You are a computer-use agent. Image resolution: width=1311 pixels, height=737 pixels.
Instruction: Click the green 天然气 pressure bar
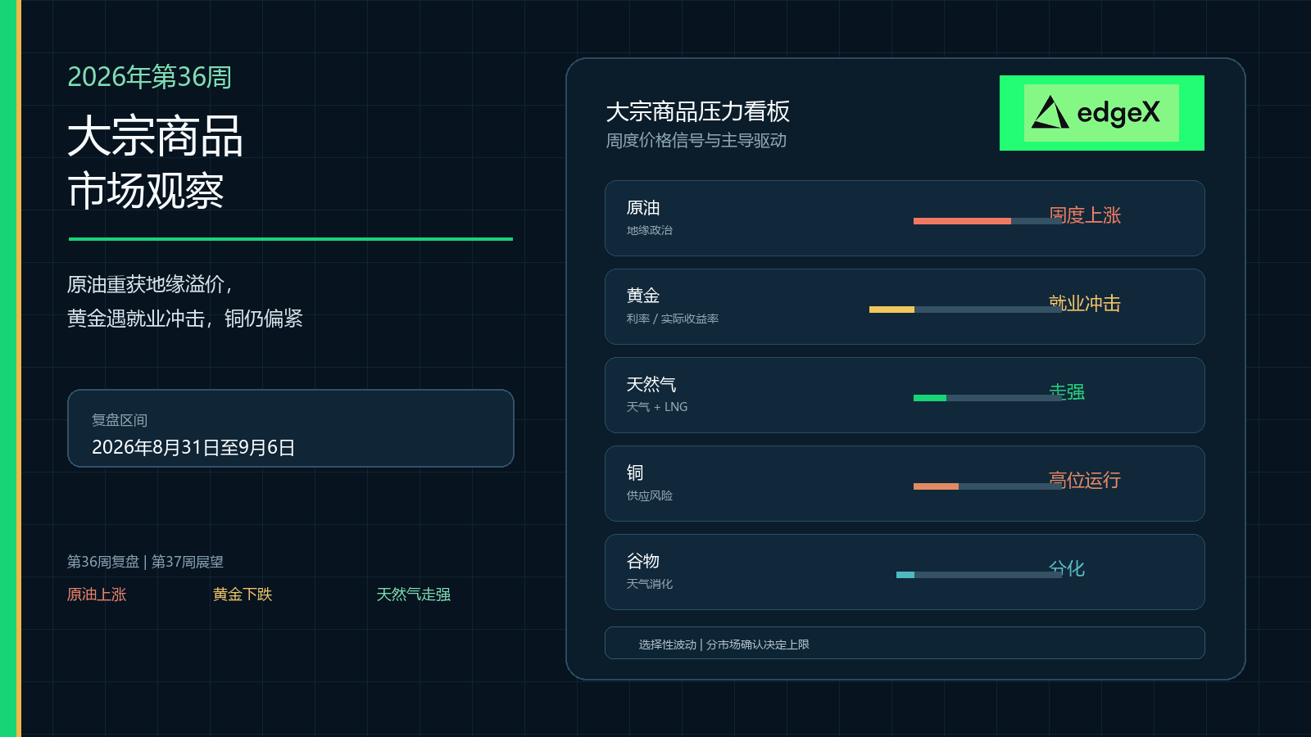[930, 398]
